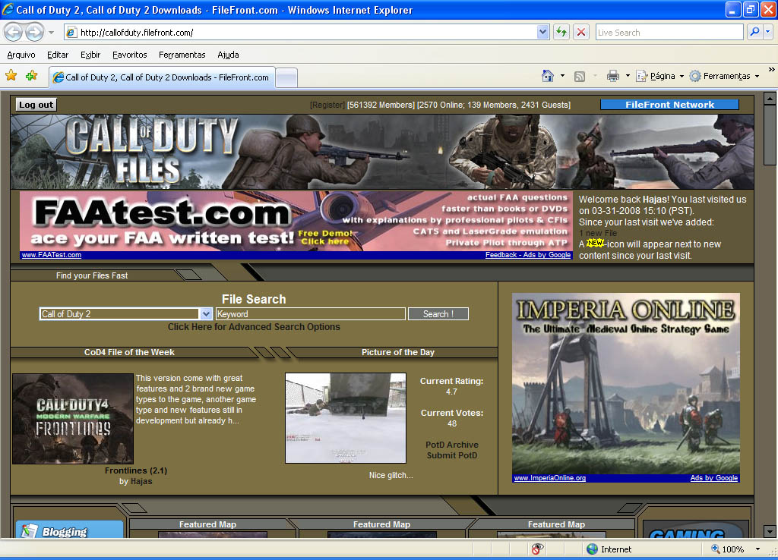
Task: Click the 'Find your Files Fast' heading
Action: (92, 275)
